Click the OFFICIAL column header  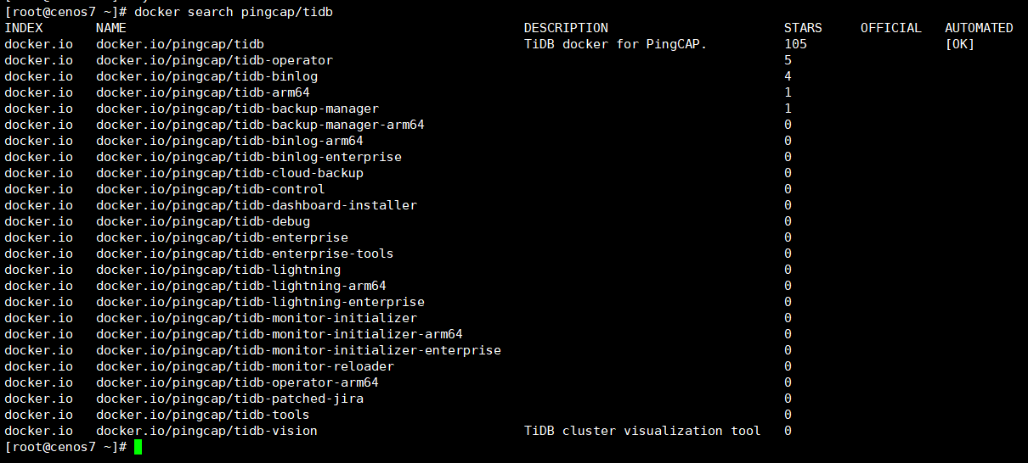890,28
